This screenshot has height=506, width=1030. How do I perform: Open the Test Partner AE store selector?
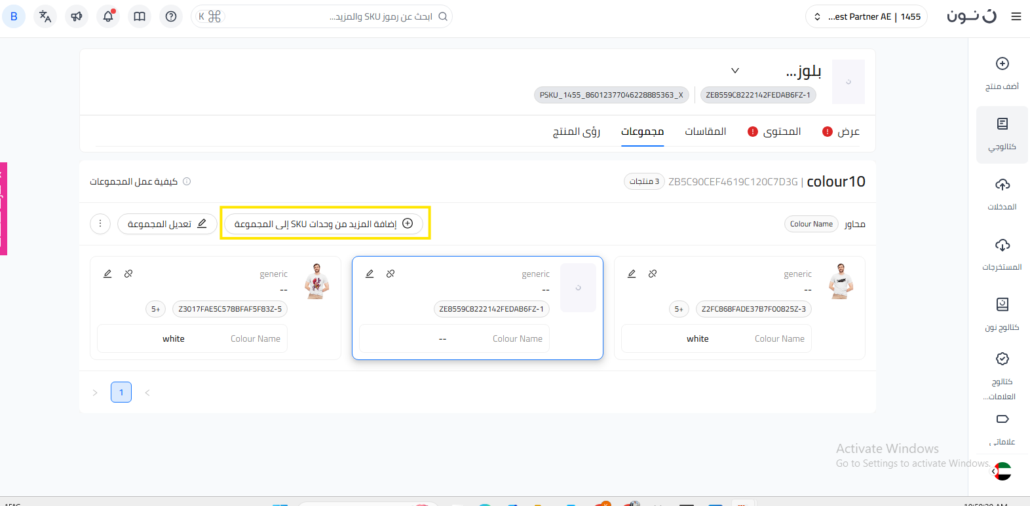866,16
